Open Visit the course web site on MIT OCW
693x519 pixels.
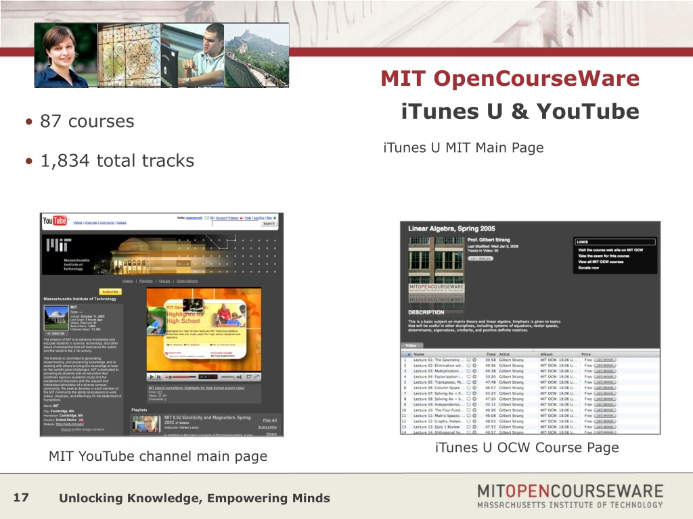coord(610,250)
